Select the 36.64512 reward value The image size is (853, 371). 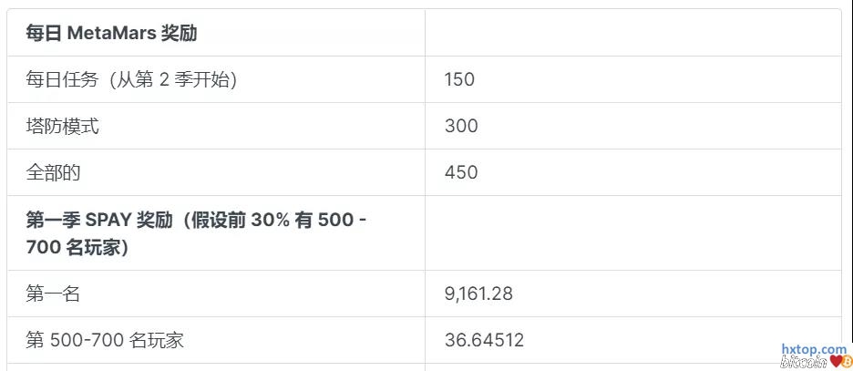click(x=484, y=340)
